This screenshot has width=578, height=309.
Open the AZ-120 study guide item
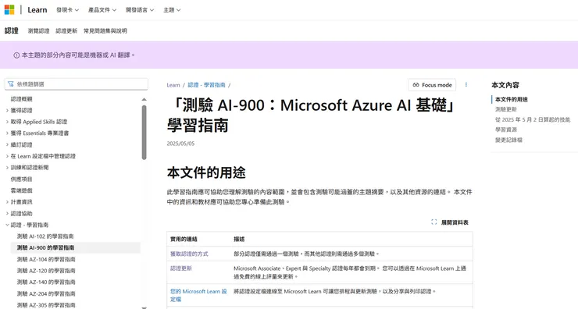[46, 271]
